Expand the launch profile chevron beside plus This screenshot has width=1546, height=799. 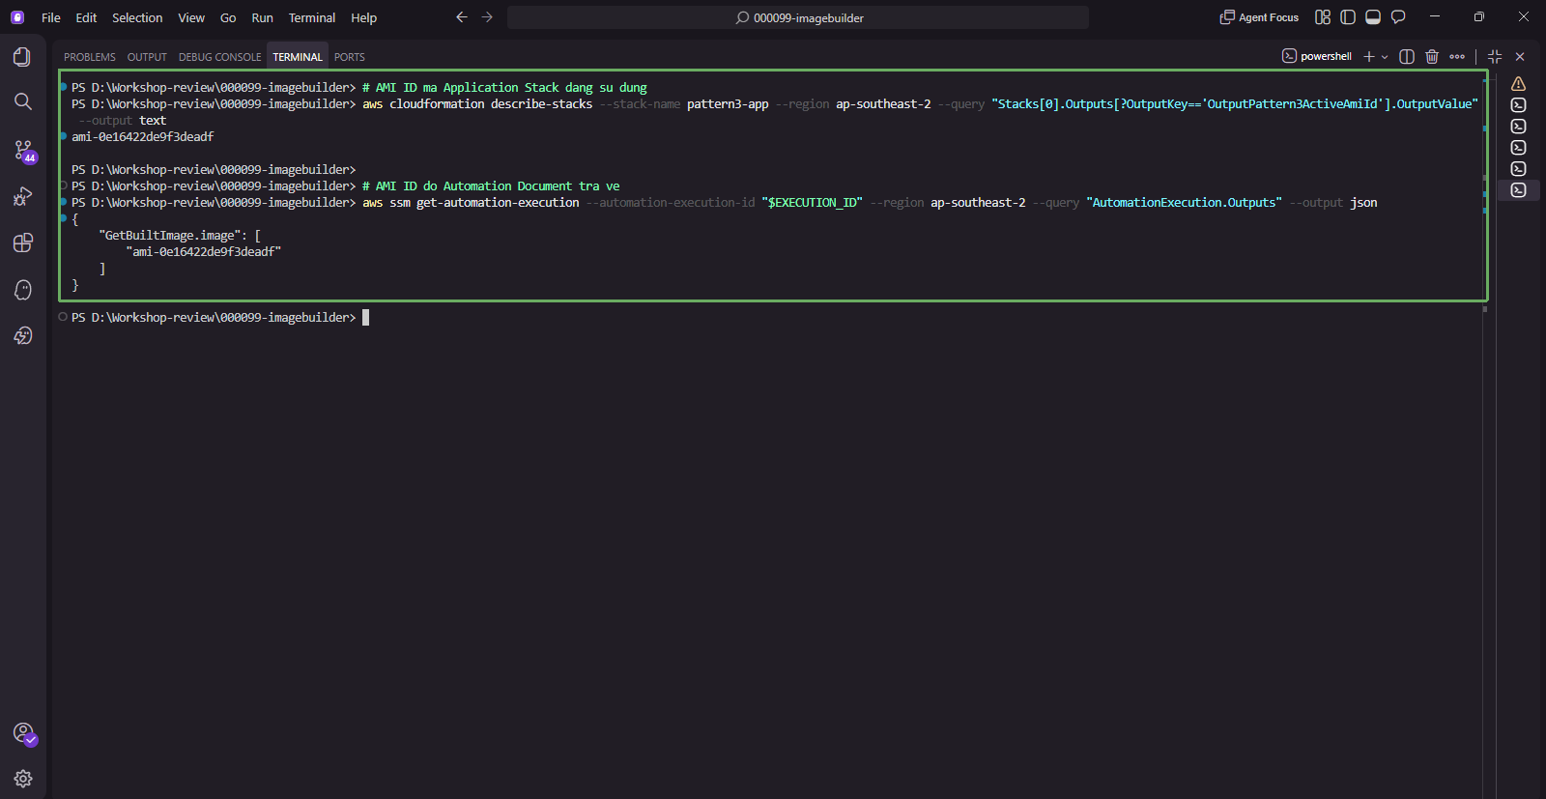tap(1385, 57)
